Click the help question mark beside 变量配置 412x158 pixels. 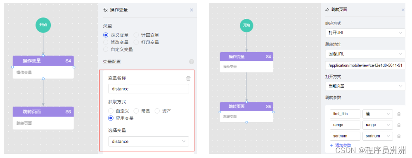click(192, 62)
